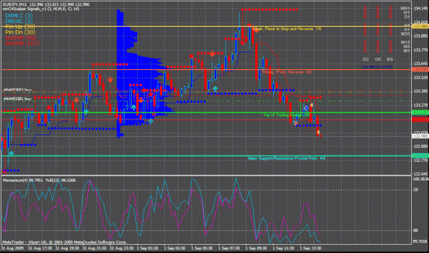
Task: Click the '1 Sep 01:30' time axis label
Action: 148,248
